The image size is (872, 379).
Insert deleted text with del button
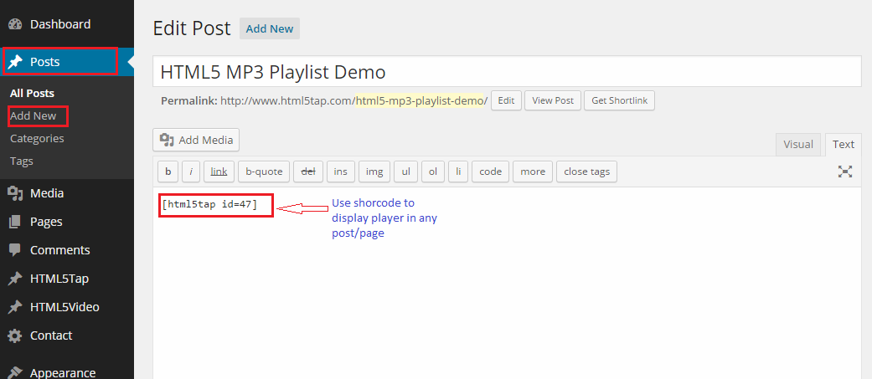point(308,172)
